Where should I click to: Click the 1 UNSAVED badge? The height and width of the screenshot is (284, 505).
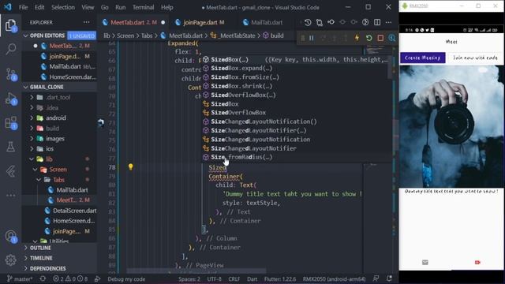[x=81, y=35]
